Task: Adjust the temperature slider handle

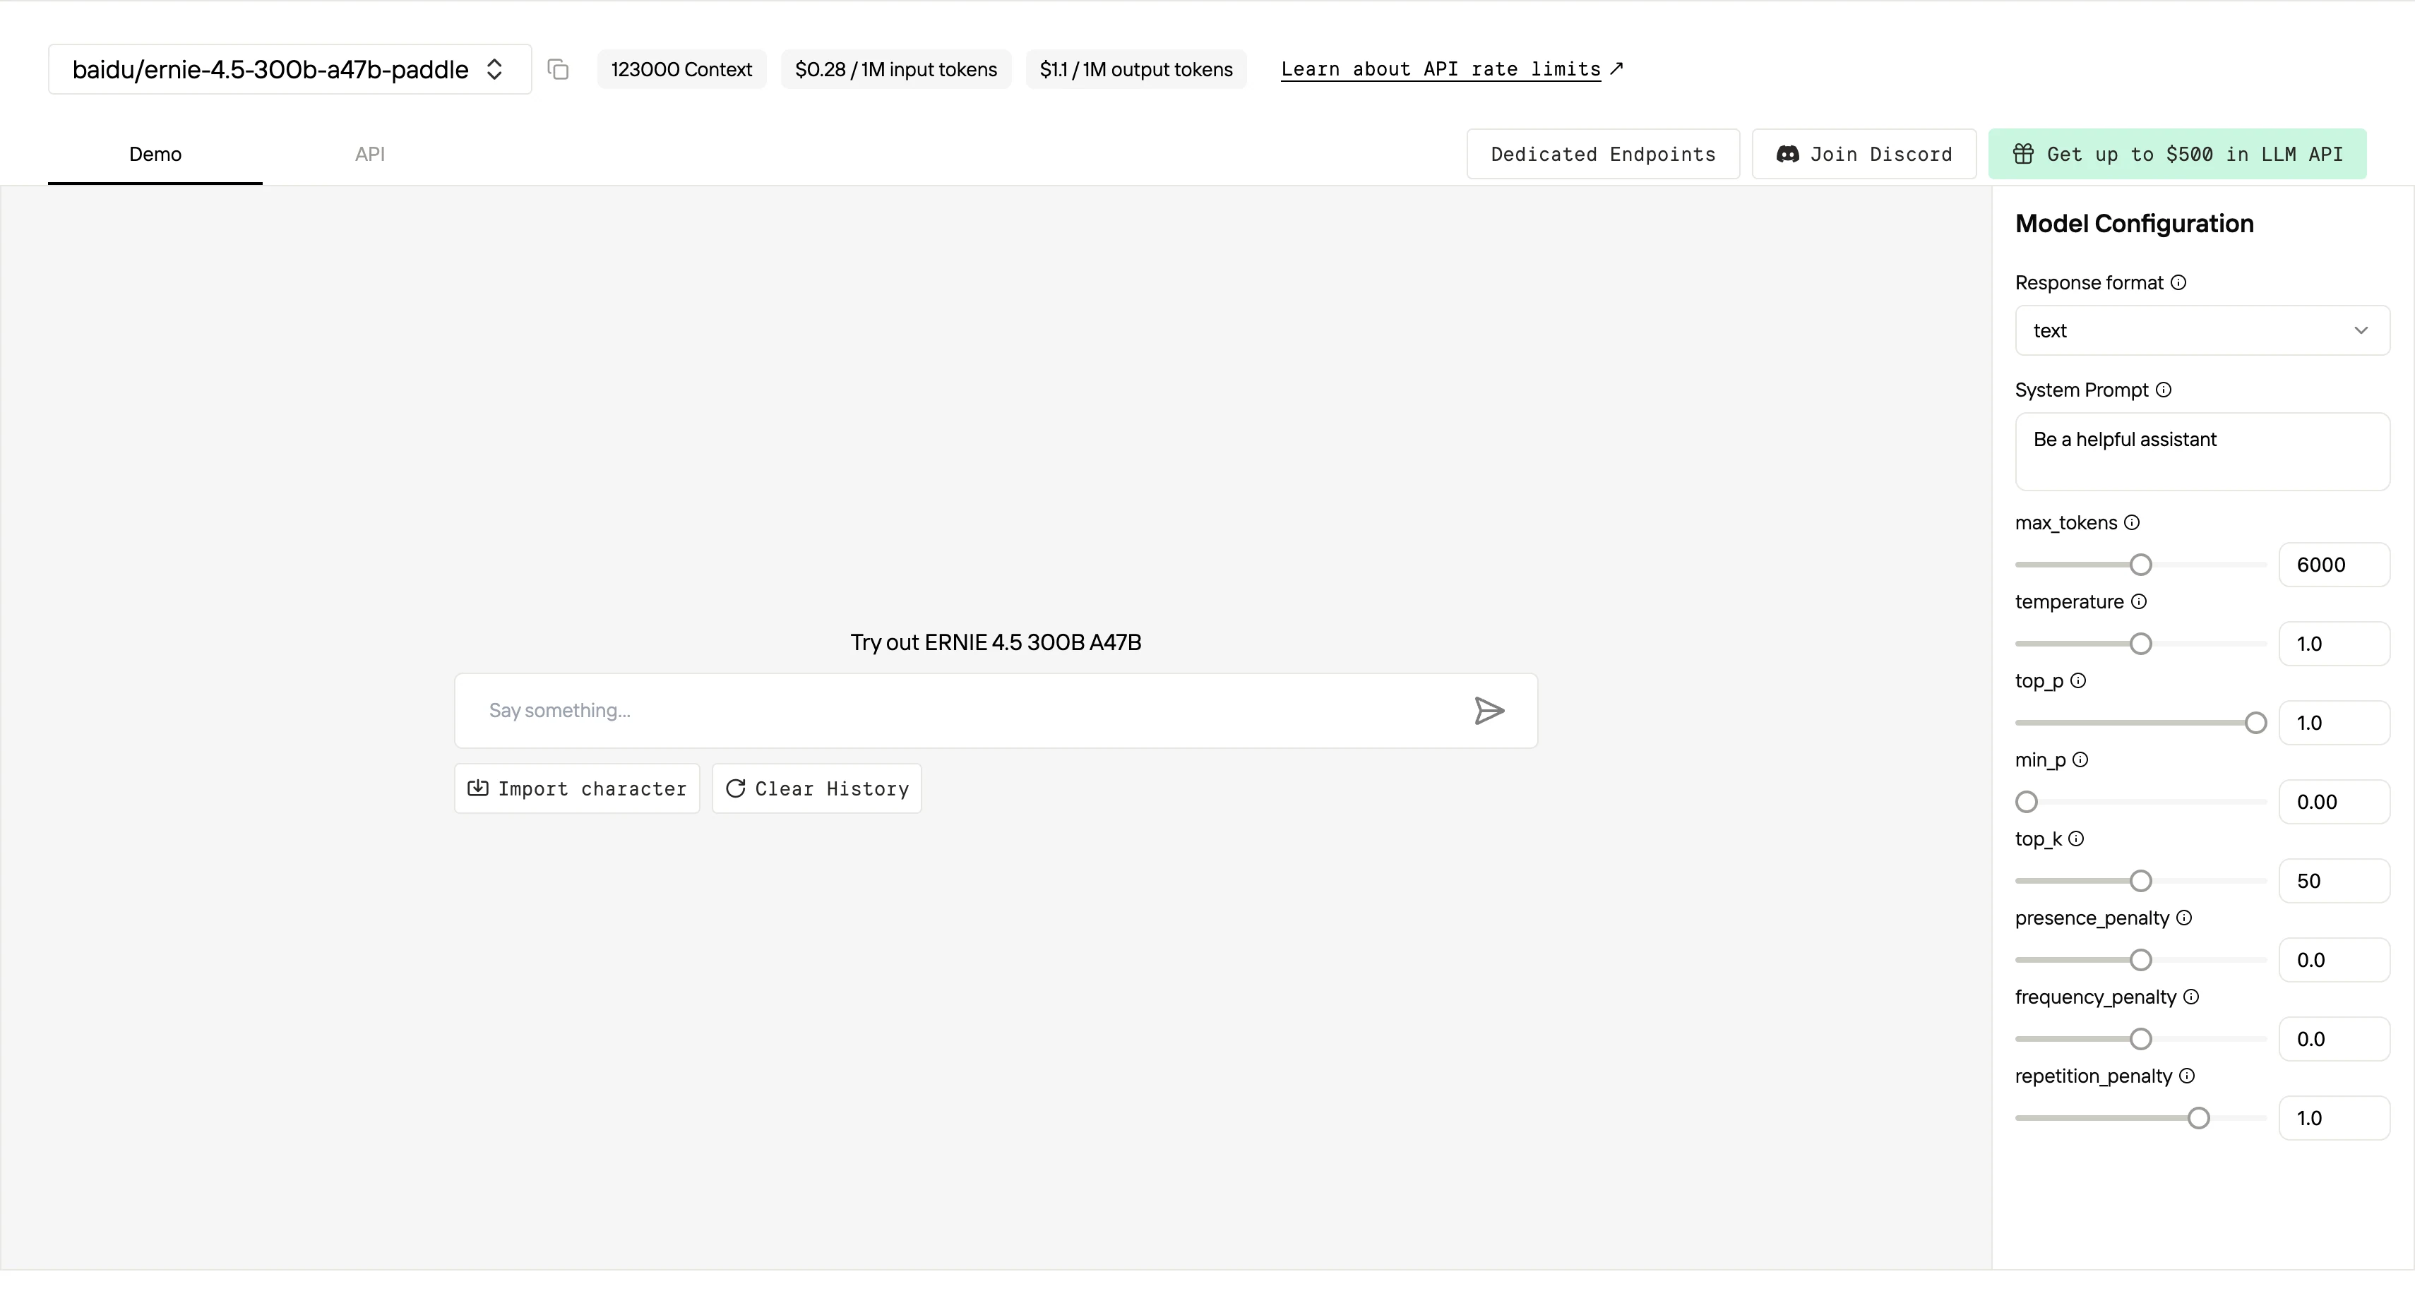Action: (x=2140, y=644)
